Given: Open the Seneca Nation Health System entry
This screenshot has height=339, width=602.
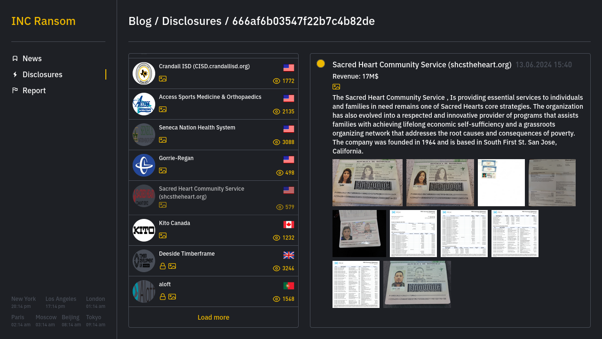Looking at the screenshot, I should pyautogui.click(x=197, y=128).
